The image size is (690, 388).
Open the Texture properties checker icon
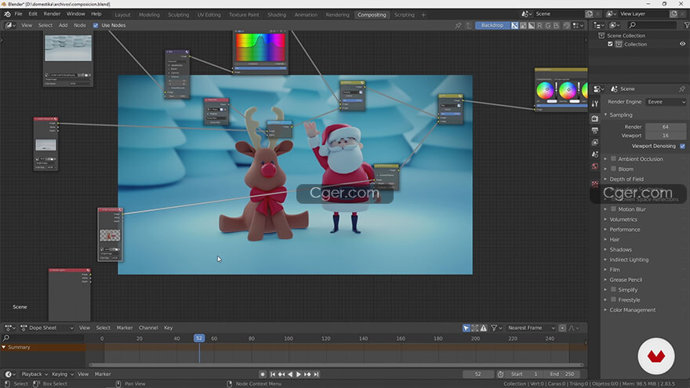[x=595, y=184]
